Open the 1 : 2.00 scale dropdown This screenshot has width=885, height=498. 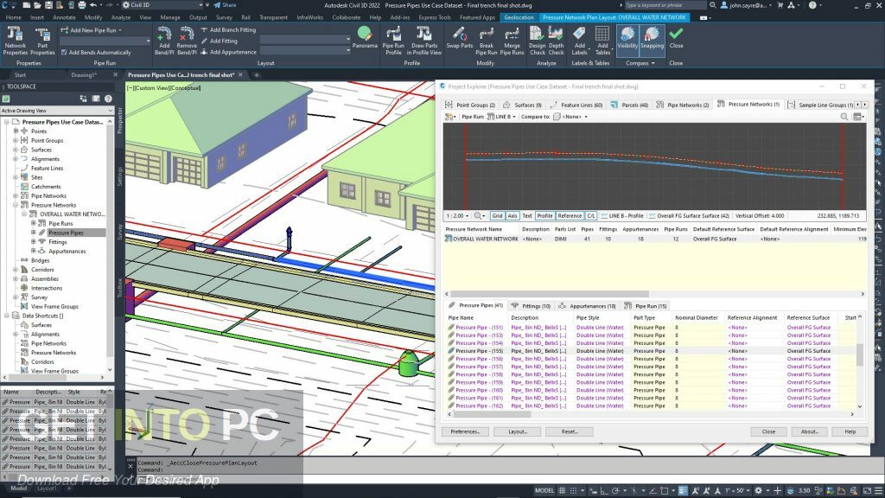point(458,215)
